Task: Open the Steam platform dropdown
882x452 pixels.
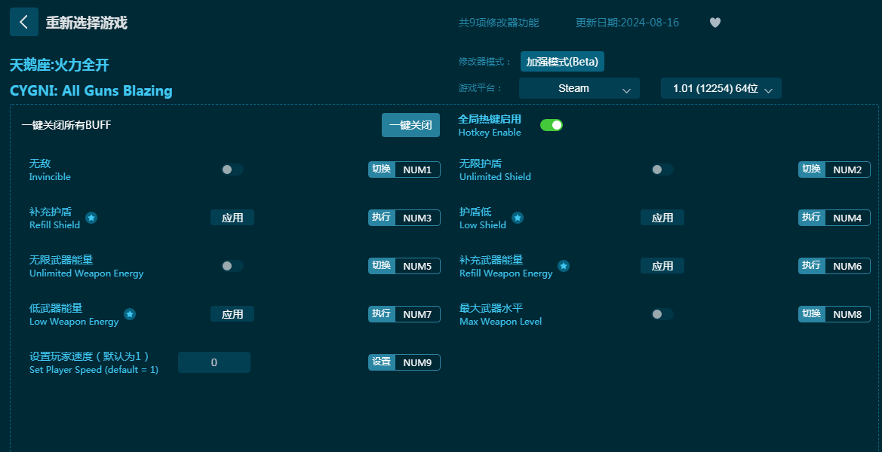Action: point(579,89)
